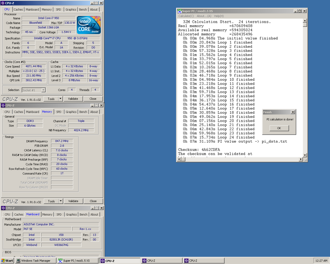Expand Tools dropdown arrow in Memory CPU-Z window

[60, 201]
